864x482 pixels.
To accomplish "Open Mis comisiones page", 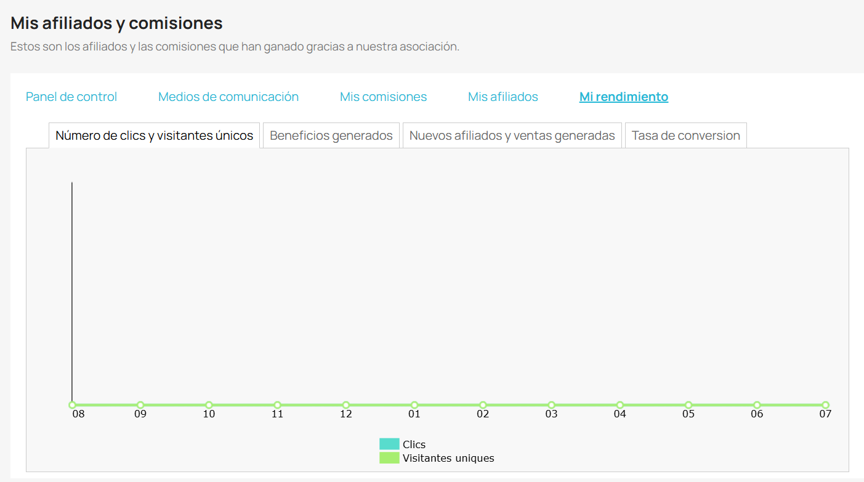I will click(383, 97).
